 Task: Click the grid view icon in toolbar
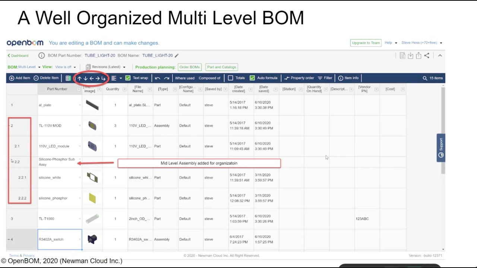point(68,78)
